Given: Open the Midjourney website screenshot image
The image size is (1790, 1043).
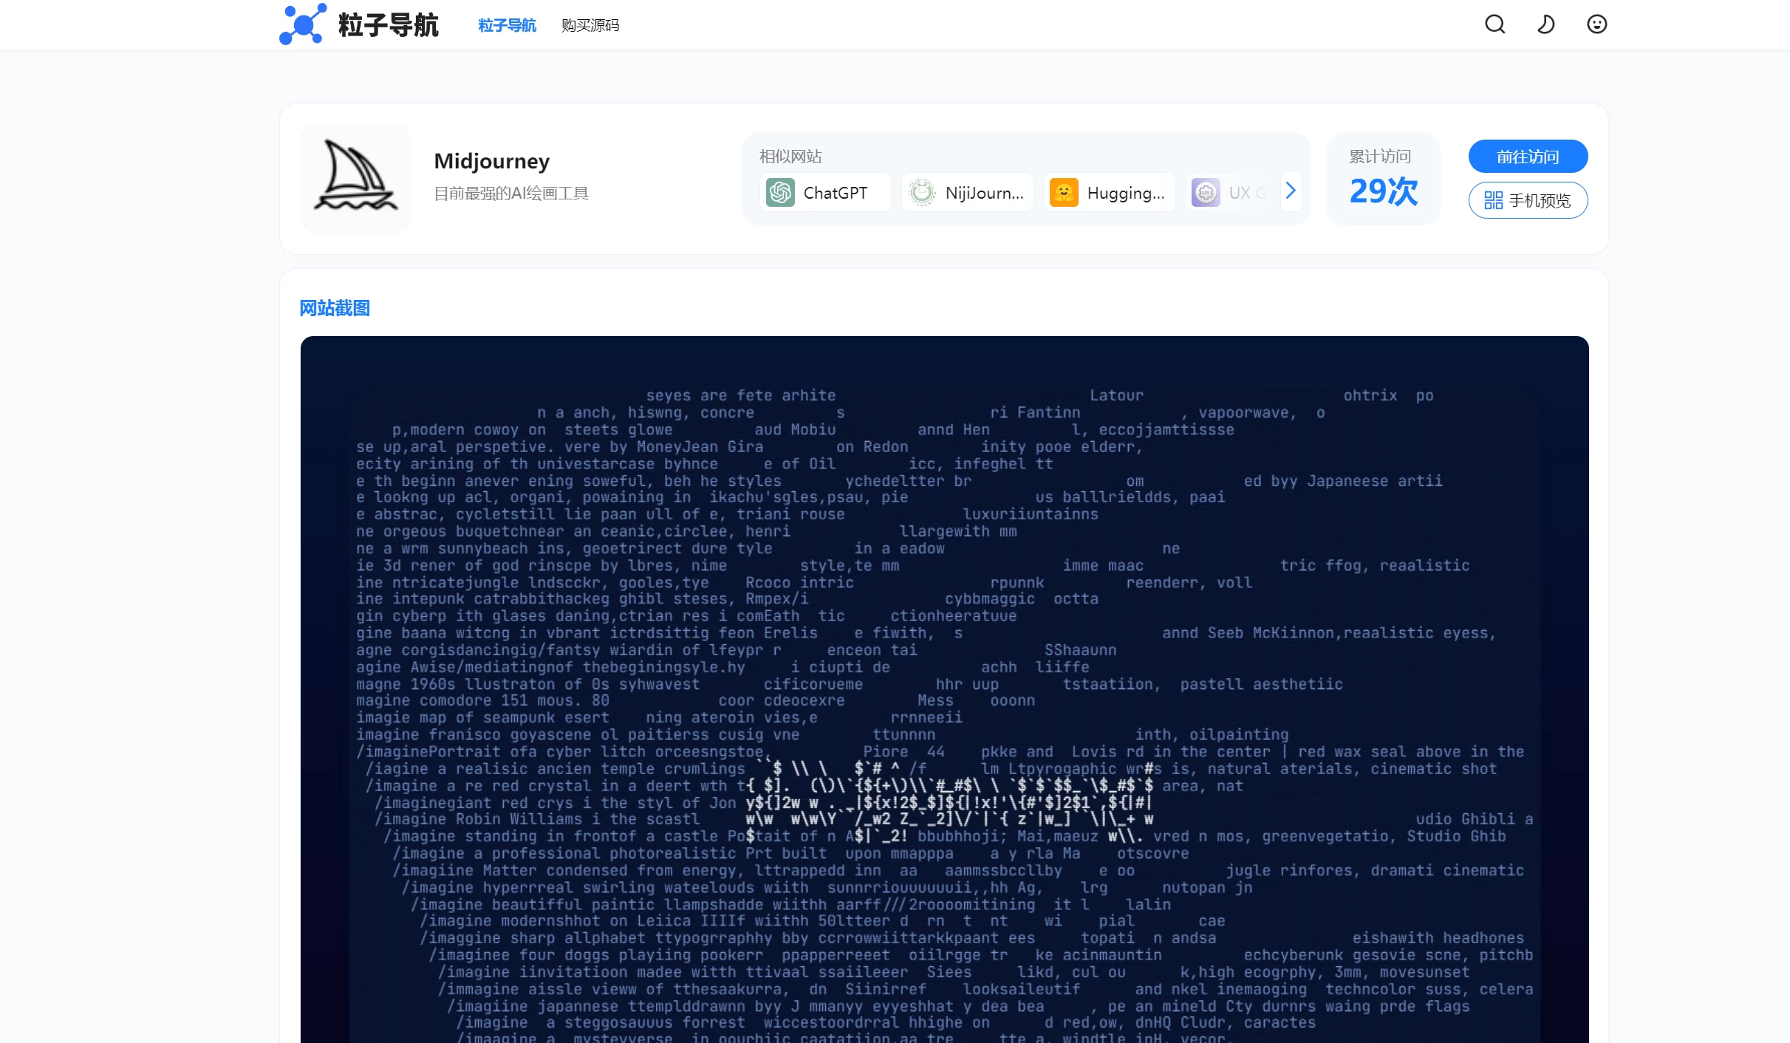Looking at the screenshot, I should (x=944, y=689).
